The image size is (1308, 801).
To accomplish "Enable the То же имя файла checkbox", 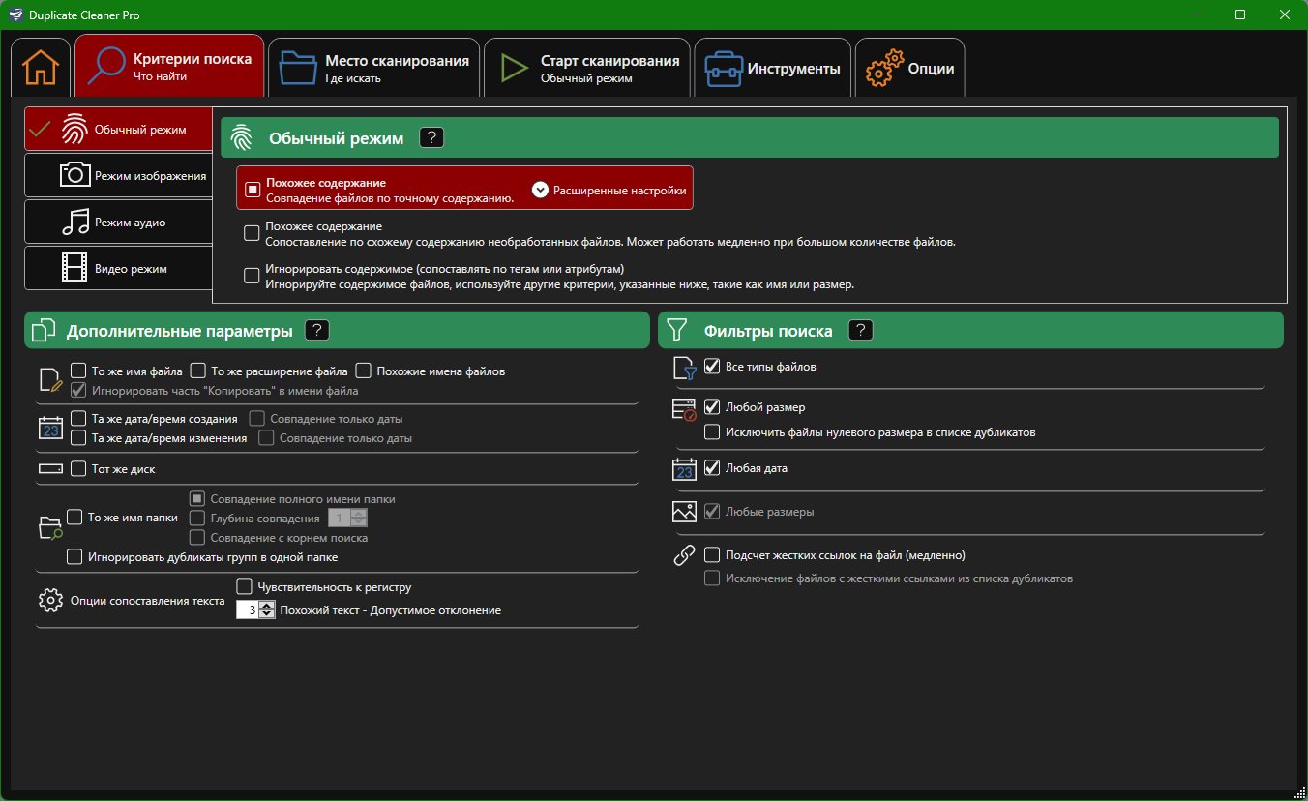I will [x=79, y=371].
